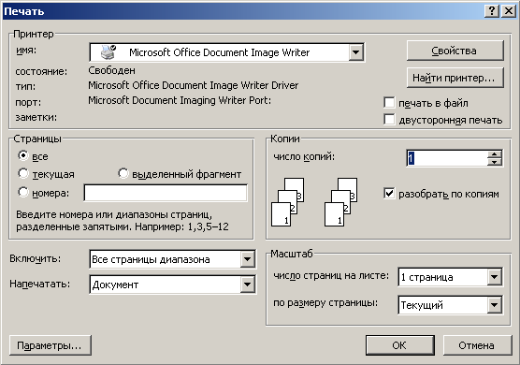This screenshot has width=520, height=365.
Task: Click Найти принтер button
Action: pyautogui.click(x=455, y=78)
